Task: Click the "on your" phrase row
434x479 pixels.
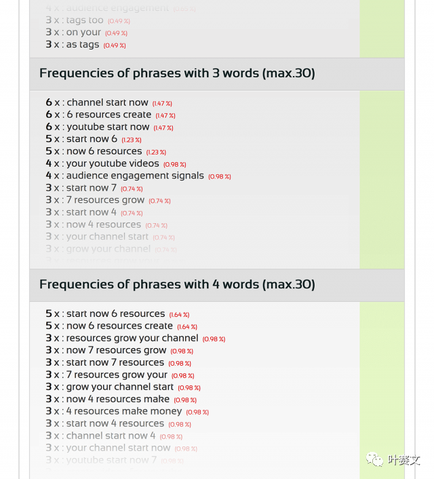Action: (x=83, y=33)
